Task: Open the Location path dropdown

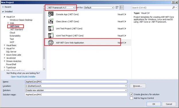Action: click(126, 86)
